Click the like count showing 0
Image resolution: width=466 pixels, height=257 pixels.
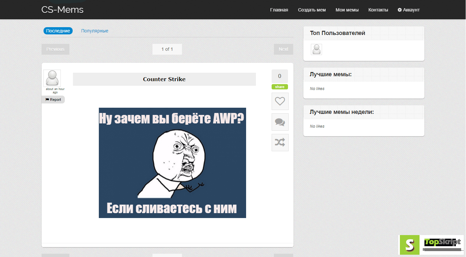click(x=280, y=76)
